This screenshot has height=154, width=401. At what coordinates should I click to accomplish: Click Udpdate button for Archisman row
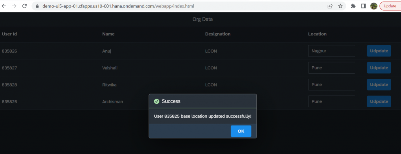coord(379,101)
